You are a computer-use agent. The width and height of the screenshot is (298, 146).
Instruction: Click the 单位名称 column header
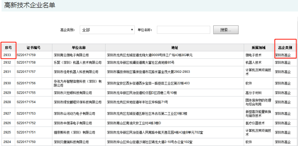[x=79, y=48]
